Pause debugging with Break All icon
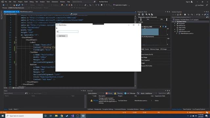210x118 pixels. tap(67, 5)
